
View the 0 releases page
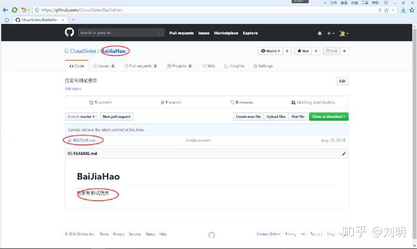coord(242,103)
